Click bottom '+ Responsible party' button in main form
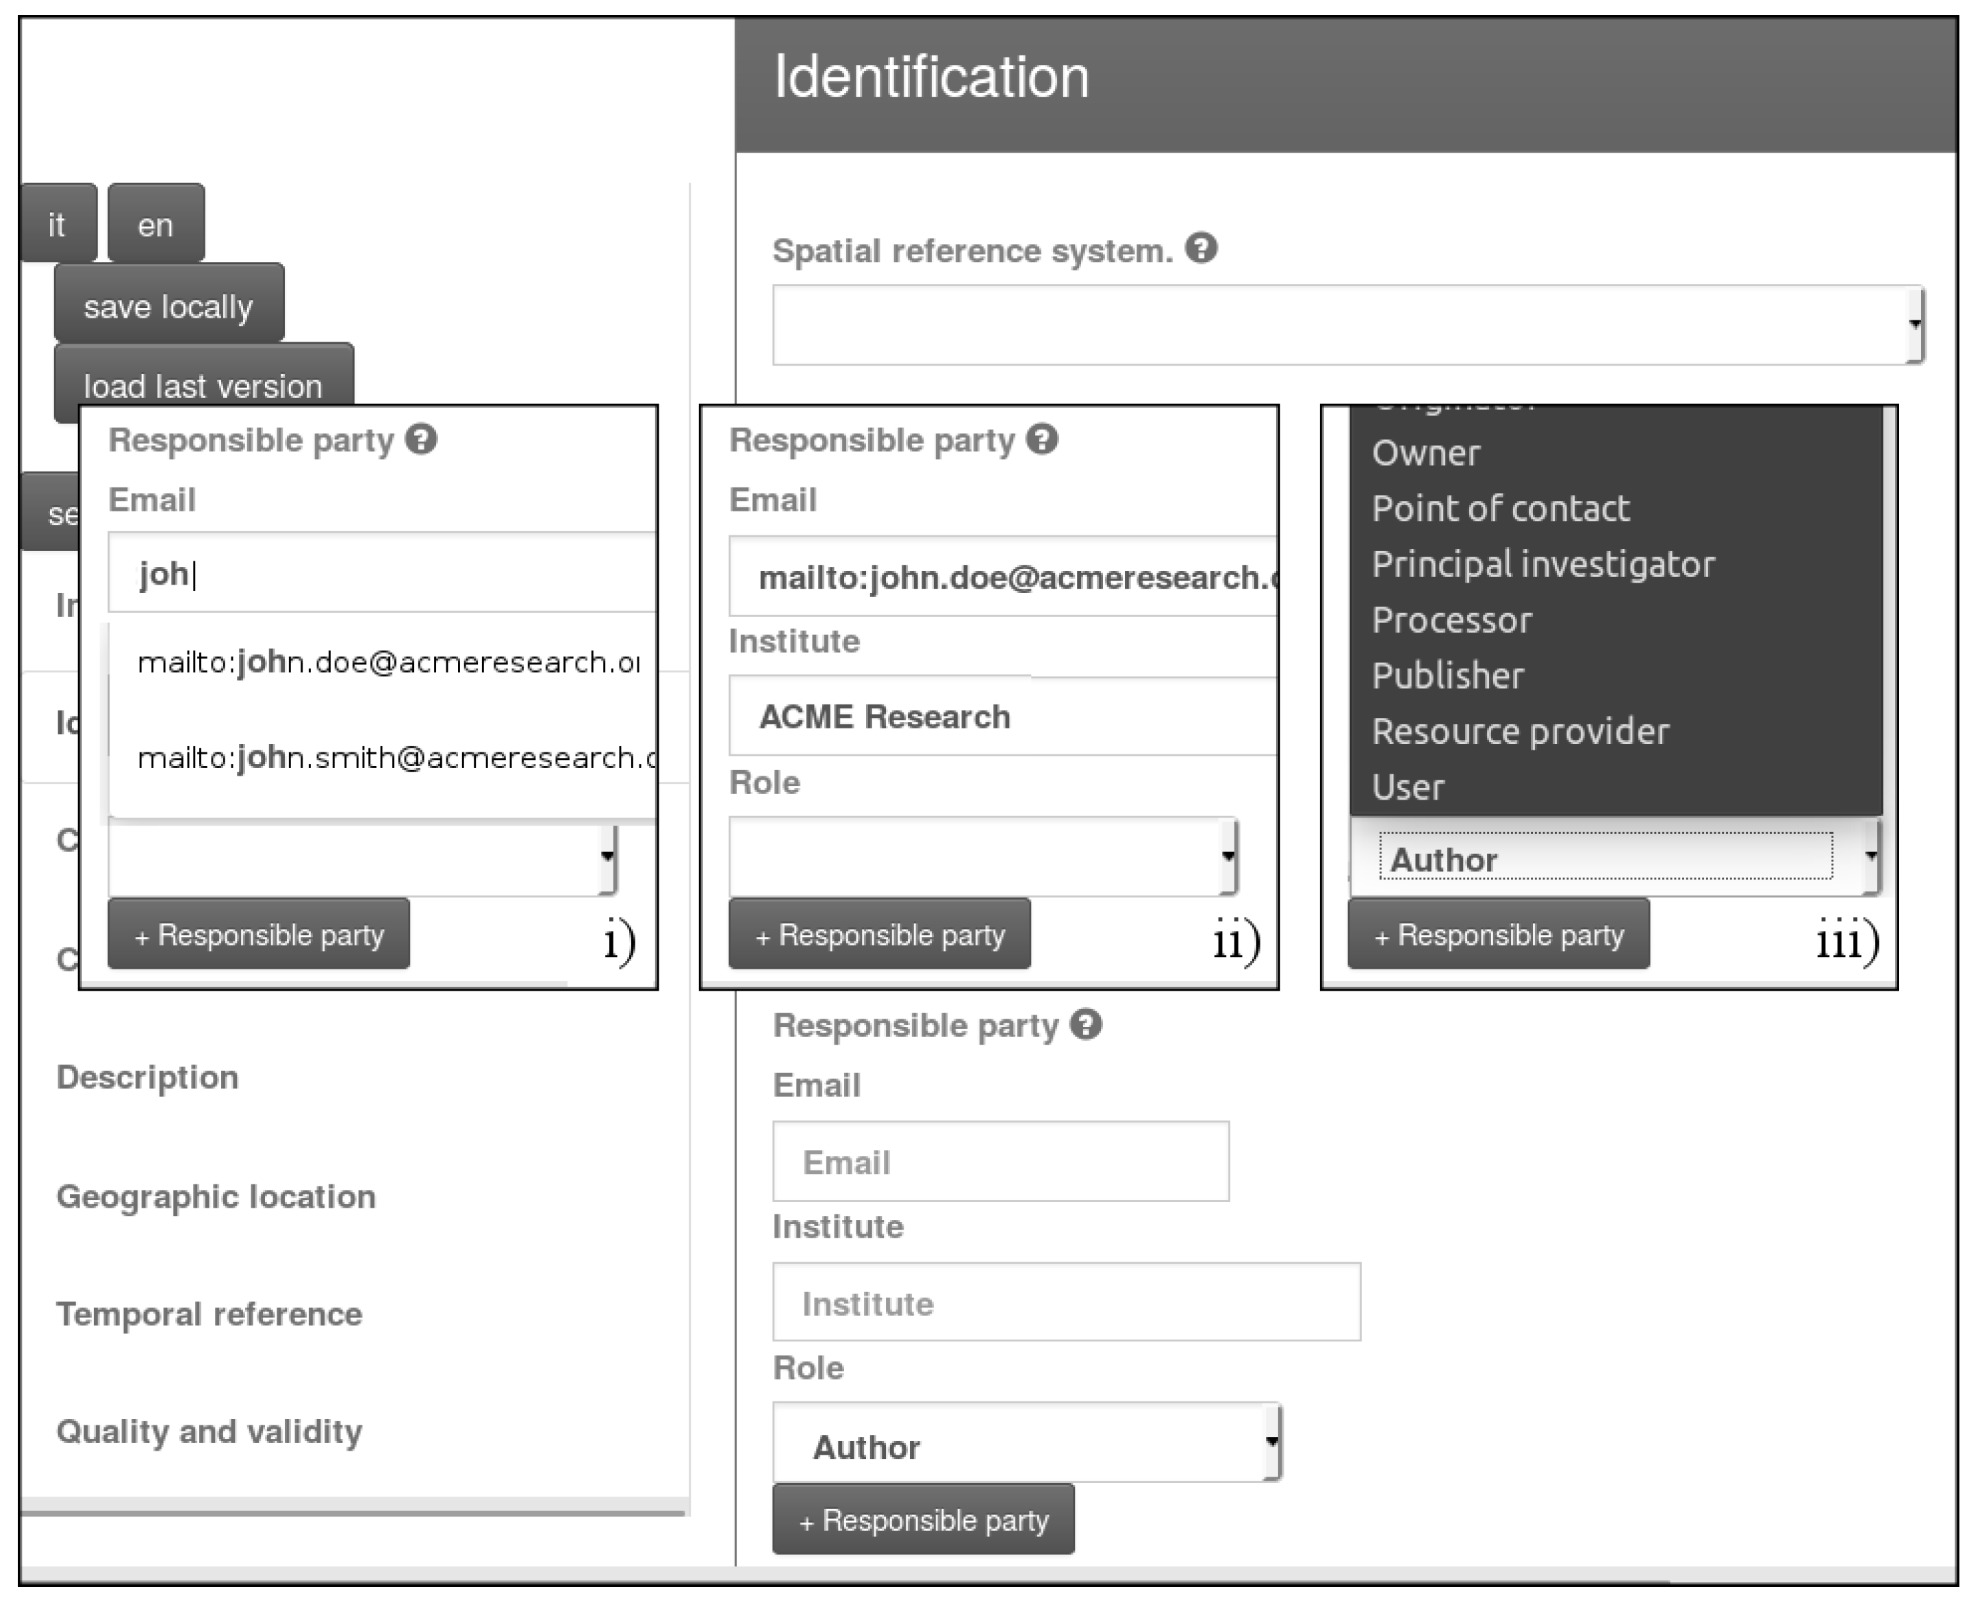Screen dimensions: 1982x1604 pos(923,1520)
